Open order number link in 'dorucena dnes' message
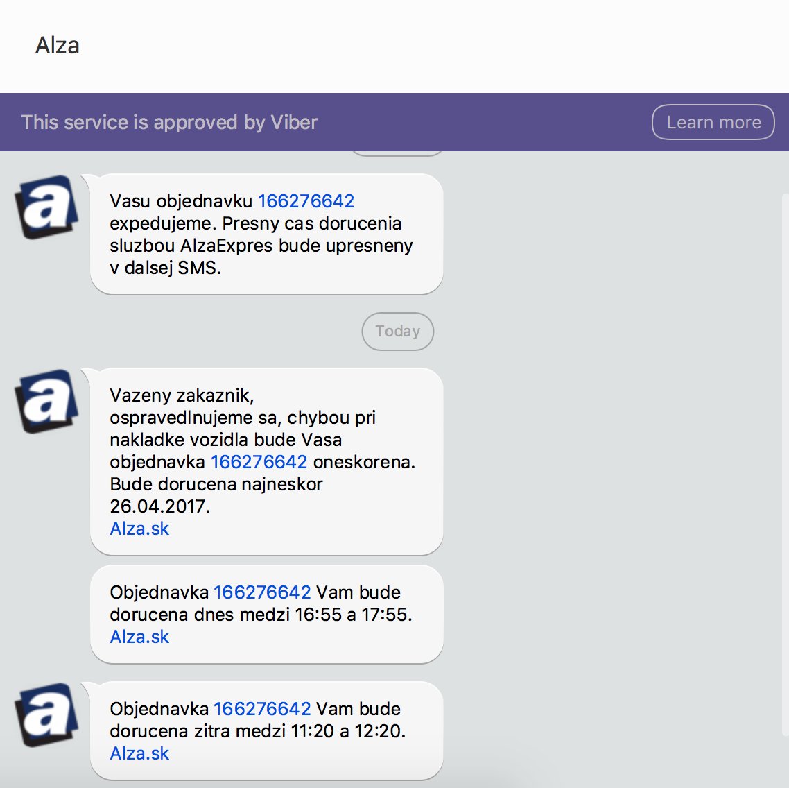This screenshot has width=789, height=788. [x=262, y=592]
